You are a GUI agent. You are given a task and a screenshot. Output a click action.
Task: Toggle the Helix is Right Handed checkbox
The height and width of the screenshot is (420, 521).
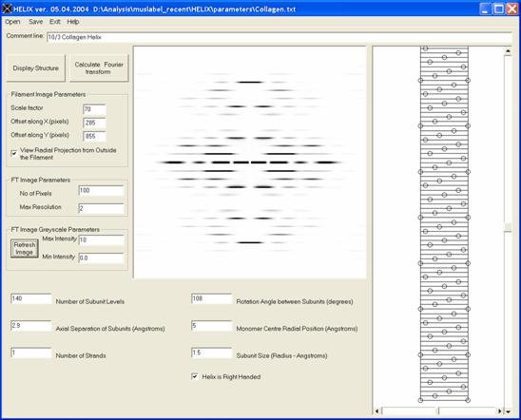coord(195,376)
